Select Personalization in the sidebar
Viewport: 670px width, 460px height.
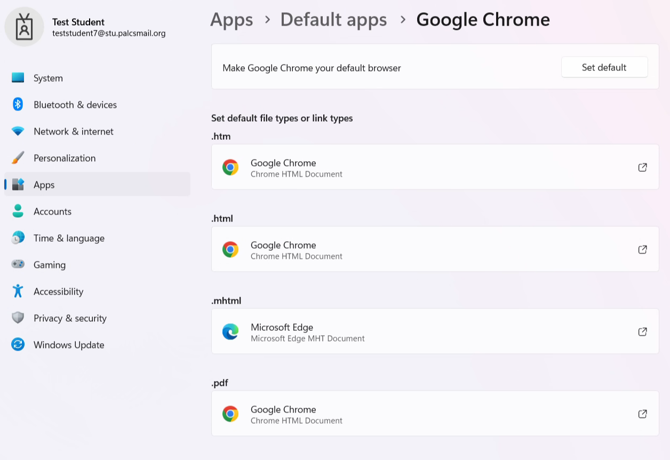pyautogui.click(x=97, y=158)
